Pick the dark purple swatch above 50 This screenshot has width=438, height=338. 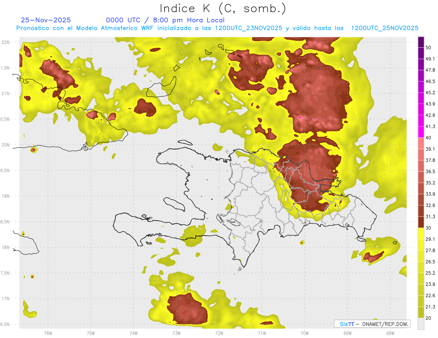pos(421,42)
